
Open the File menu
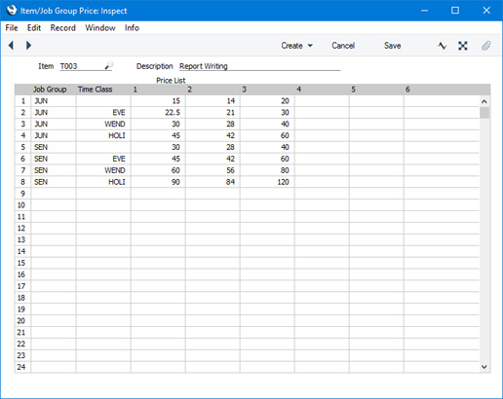point(12,28)
